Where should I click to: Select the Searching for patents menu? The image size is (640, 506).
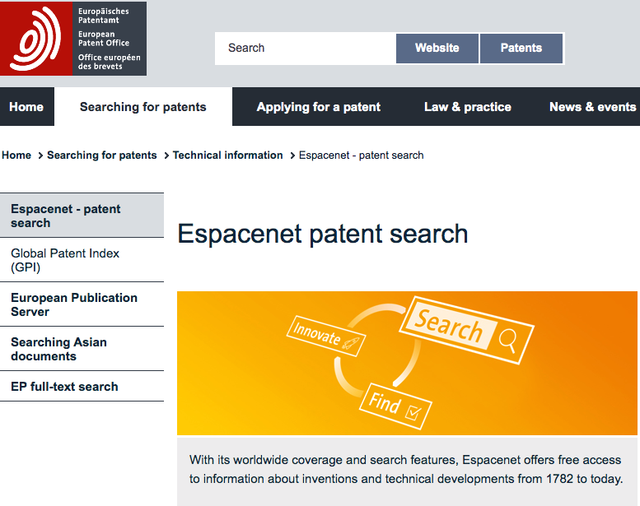[x=143, y=107]
